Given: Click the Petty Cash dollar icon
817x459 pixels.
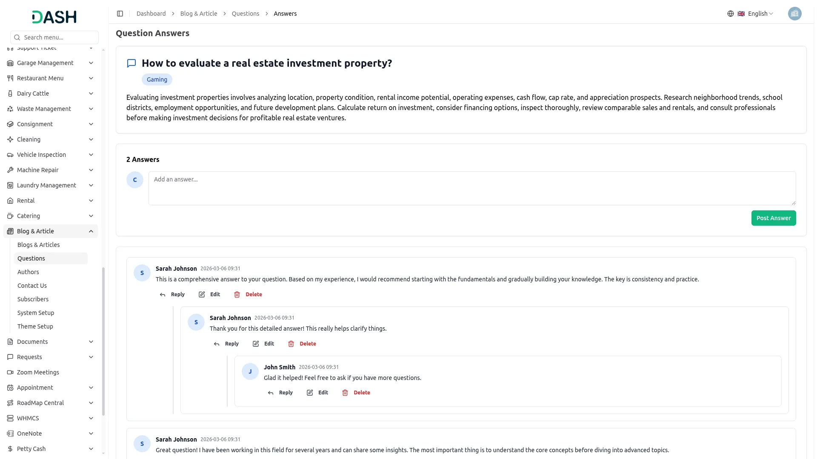Looking at the screenshot, I should pyautogui.click(x=10, y=449).
